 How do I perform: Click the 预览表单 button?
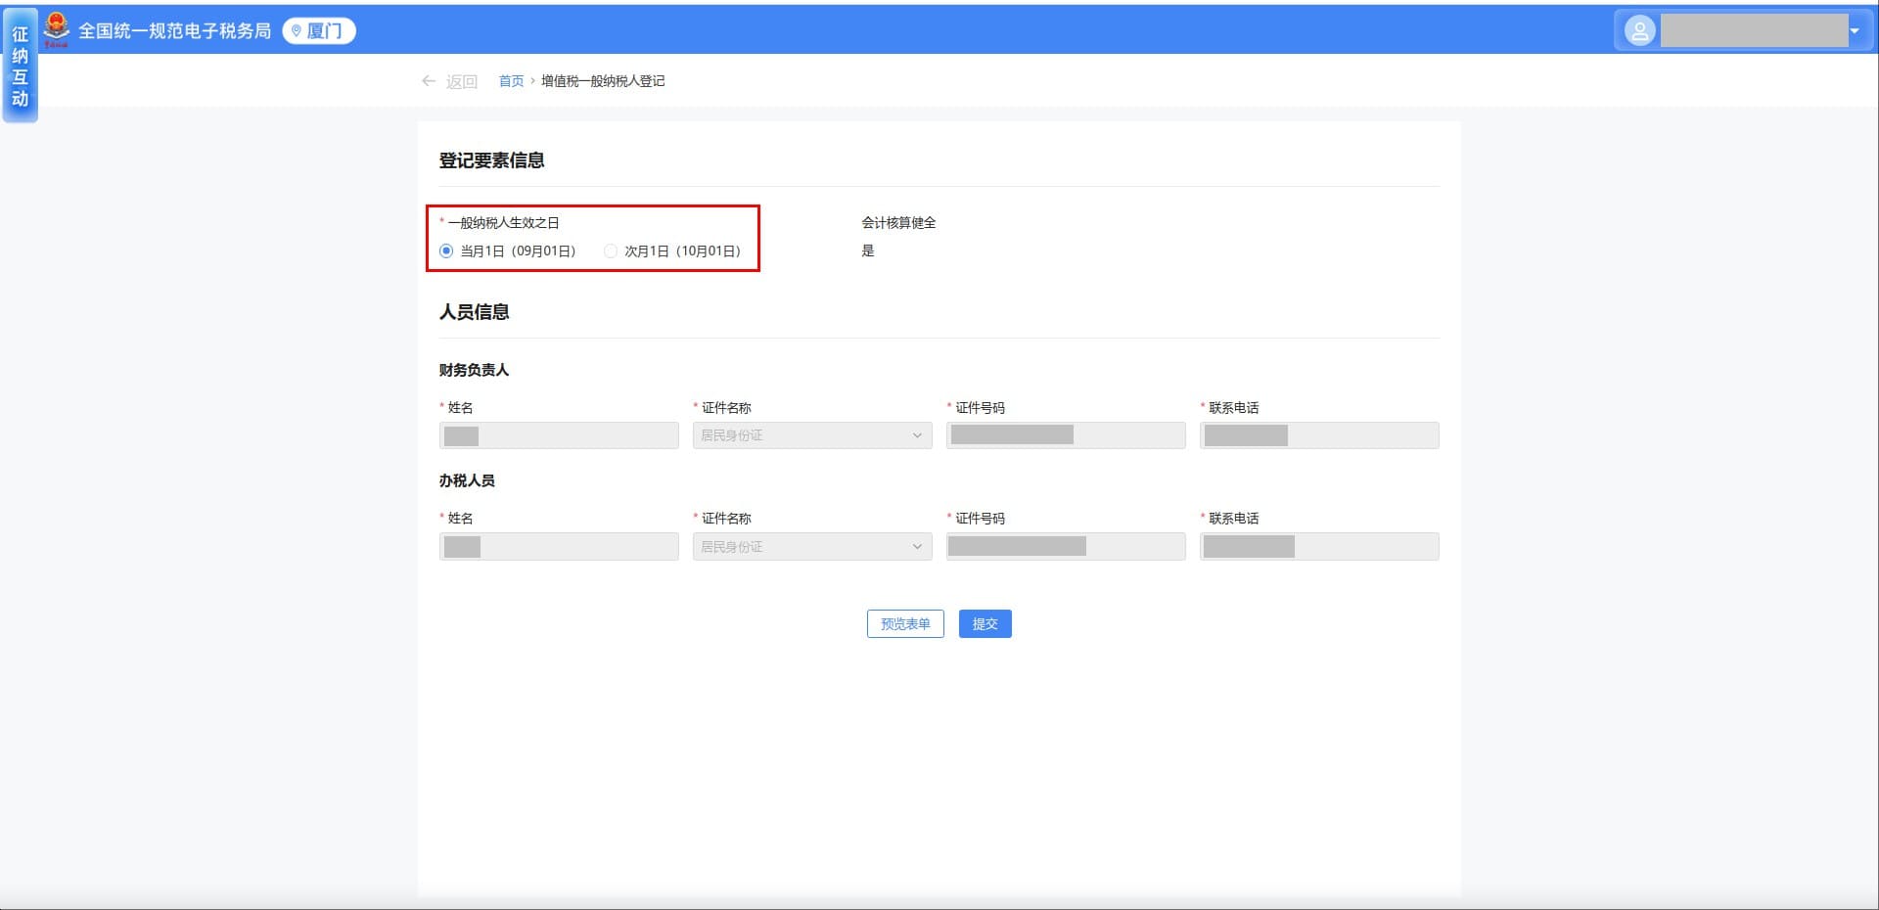(904, 624)
